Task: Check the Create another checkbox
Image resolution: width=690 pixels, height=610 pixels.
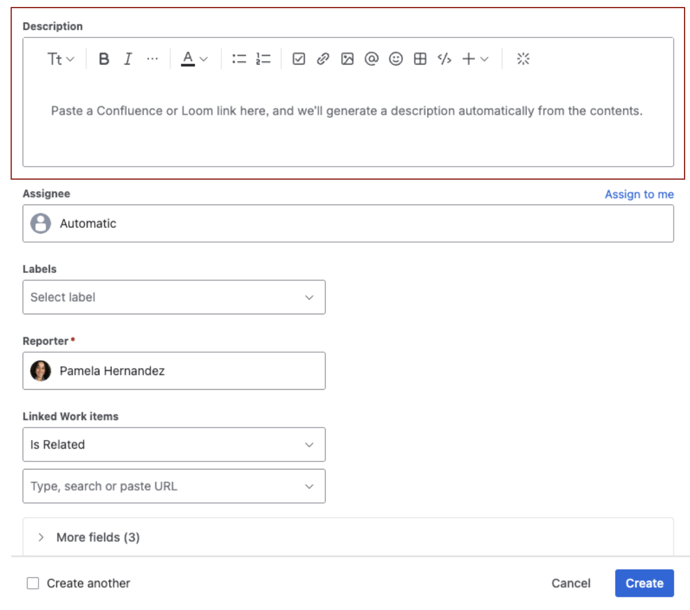Action: click(33, 583)
